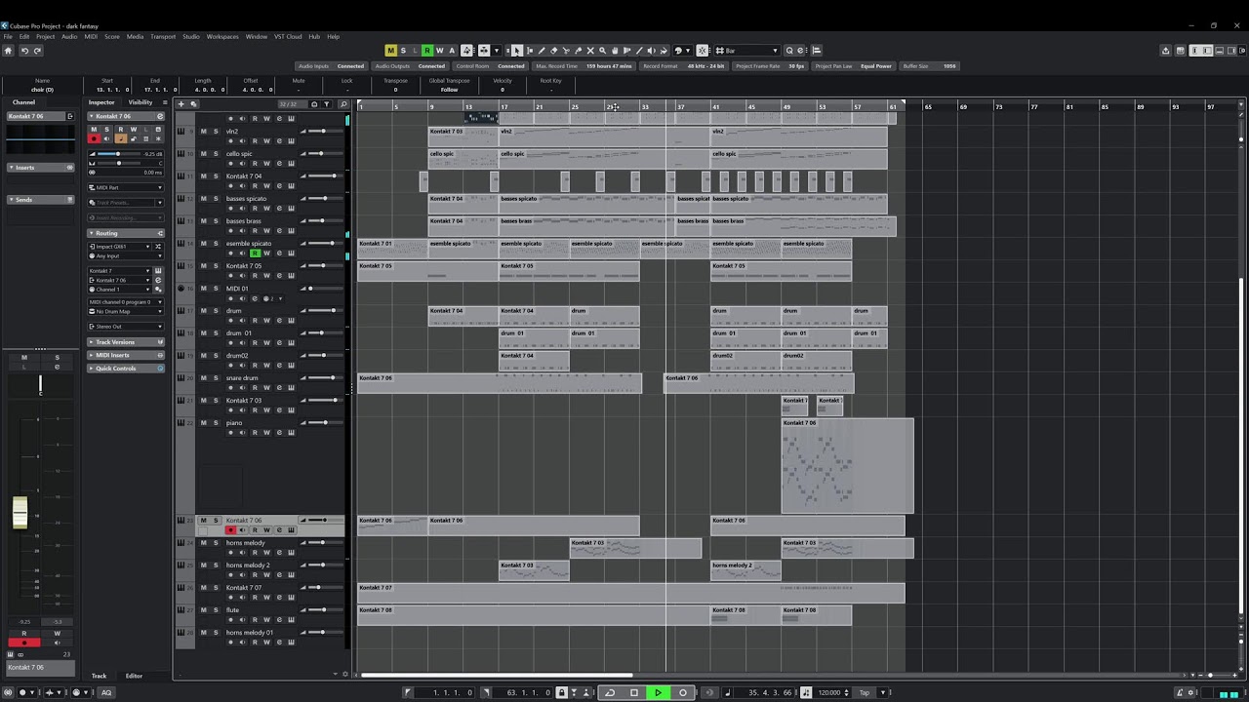Screen dimensions: 1249x702
Task: Toggle global Solo S button in toolbar
Action: pyautogui.click(x=403, y=51)
